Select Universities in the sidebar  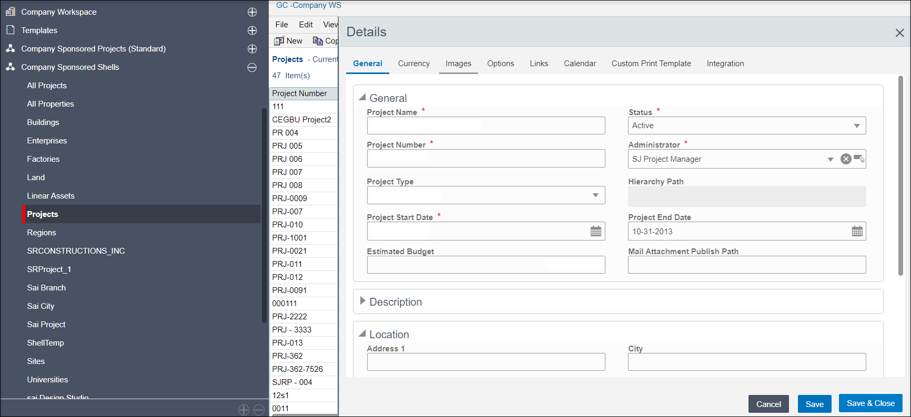tap(47, 380)
